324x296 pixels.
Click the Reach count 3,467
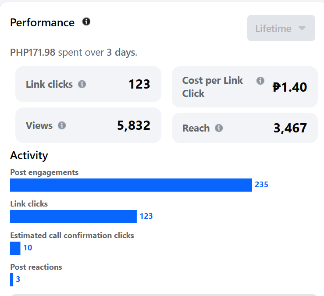point(290,128)
